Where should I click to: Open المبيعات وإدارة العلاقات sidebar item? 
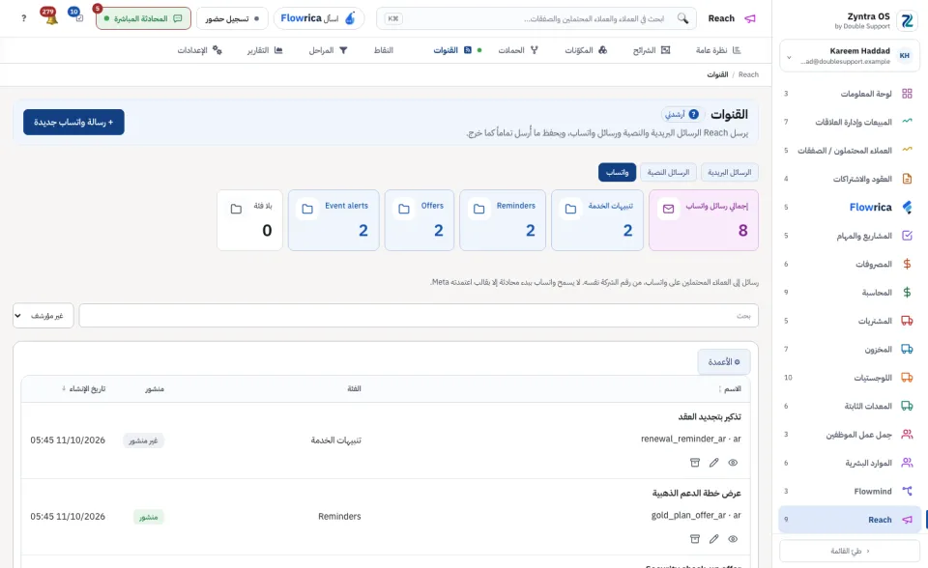(850, 122)
